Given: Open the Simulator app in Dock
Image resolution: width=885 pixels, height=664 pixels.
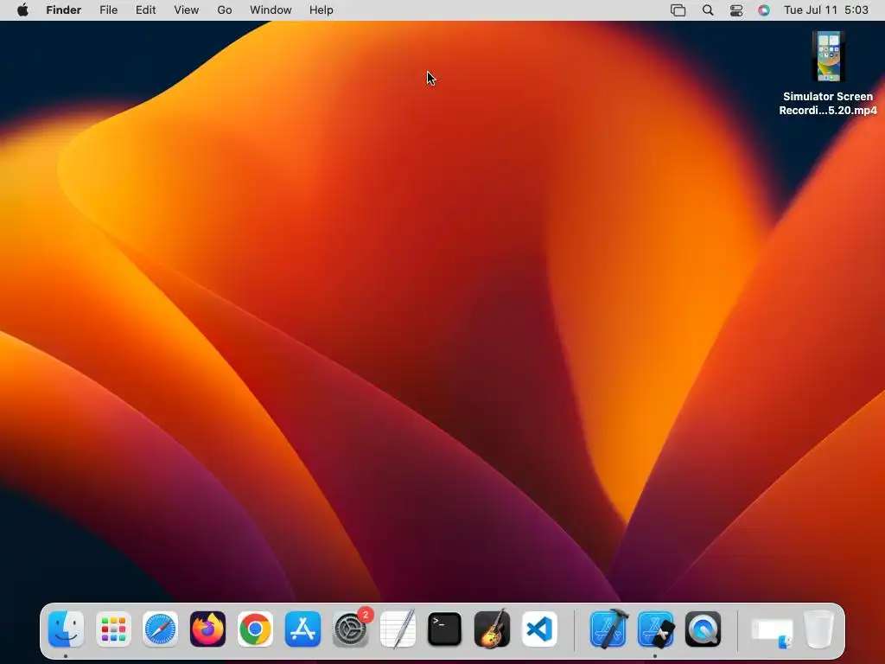Looking at the screenshot, I should 655,629.
